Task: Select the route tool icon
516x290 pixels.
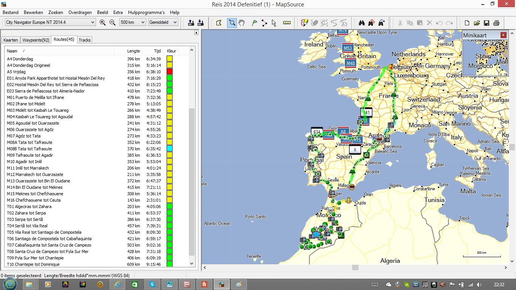Action: (264, 23)
